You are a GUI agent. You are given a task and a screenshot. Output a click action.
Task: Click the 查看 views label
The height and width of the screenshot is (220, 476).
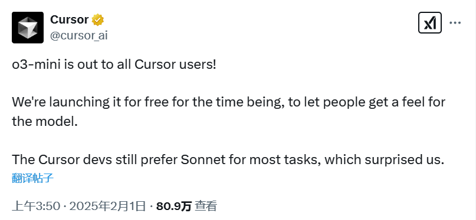(206, 206)
